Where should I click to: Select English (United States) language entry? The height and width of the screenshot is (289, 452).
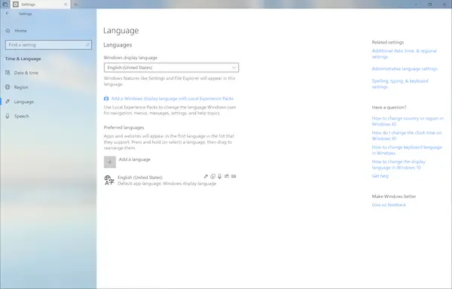point(171,180)
